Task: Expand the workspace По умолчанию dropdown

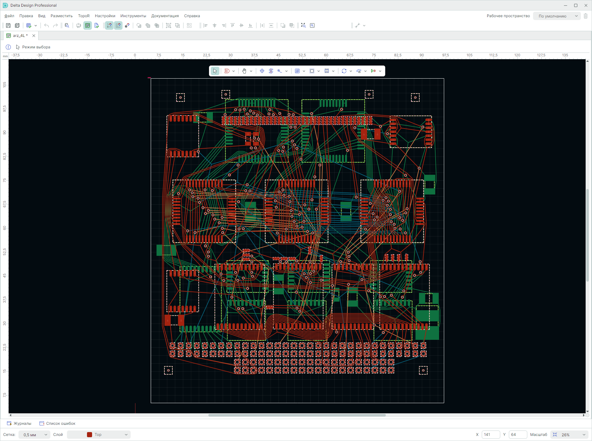Action: tap(557, 16)
